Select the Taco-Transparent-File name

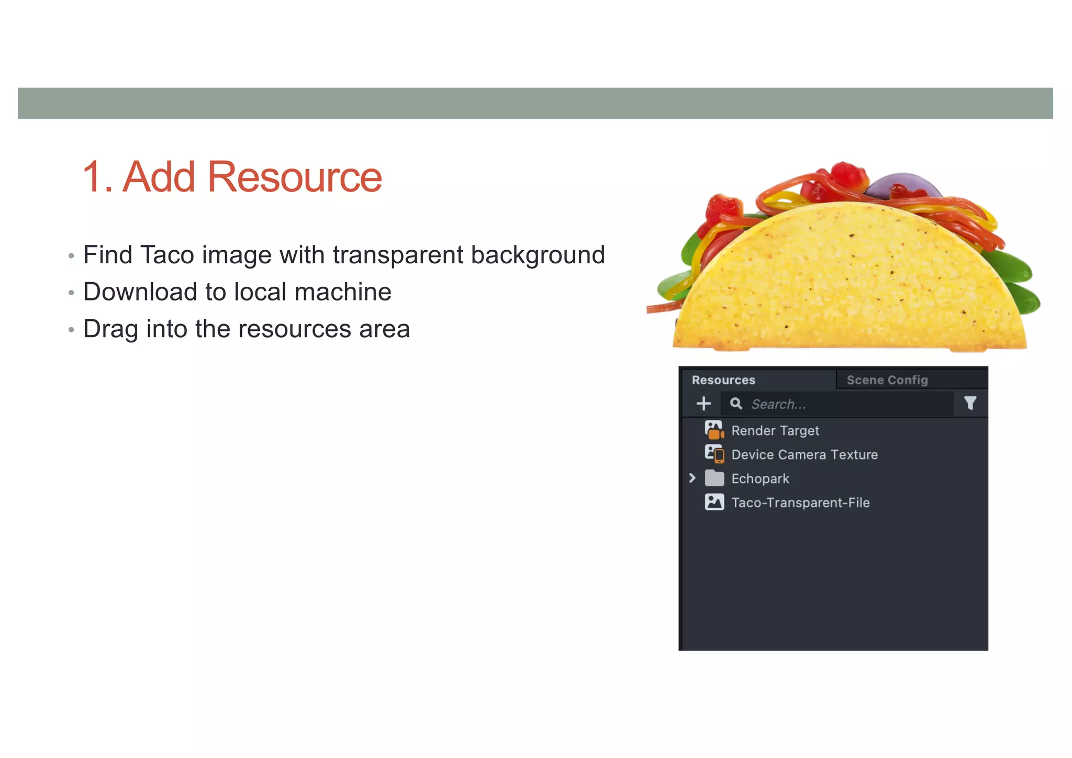tap(800, 503)
